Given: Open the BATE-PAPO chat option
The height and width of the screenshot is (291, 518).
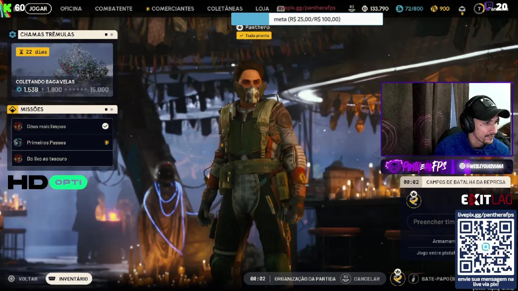Looking at the screenshot, I should pos(438,279).
